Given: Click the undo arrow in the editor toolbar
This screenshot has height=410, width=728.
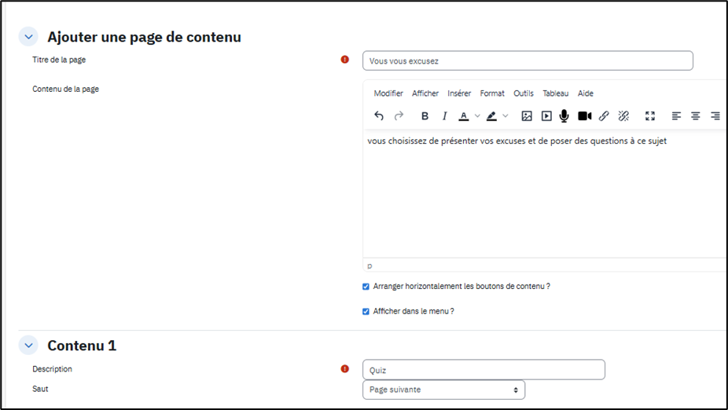Looking at the screenshot, I should pyautogui.click(x=379, y=116).
